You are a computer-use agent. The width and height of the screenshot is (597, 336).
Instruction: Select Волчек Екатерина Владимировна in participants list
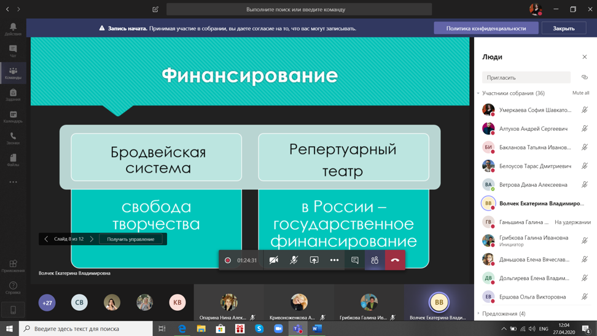click(540, 203)
